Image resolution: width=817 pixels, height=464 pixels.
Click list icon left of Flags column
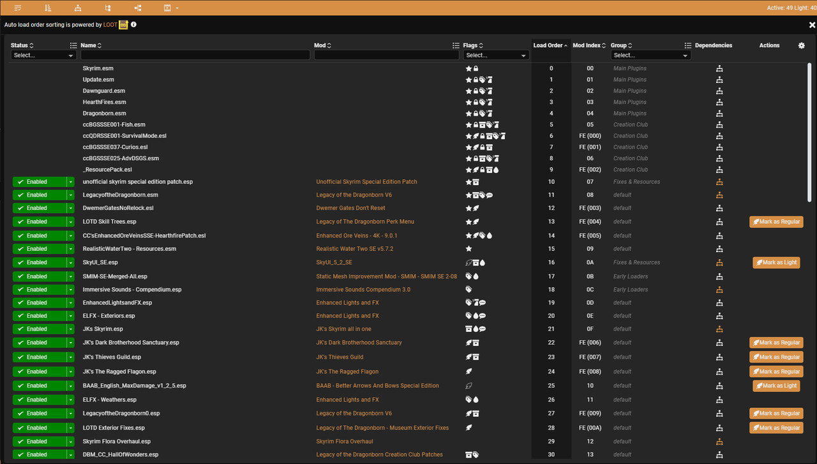coord(456,45)
